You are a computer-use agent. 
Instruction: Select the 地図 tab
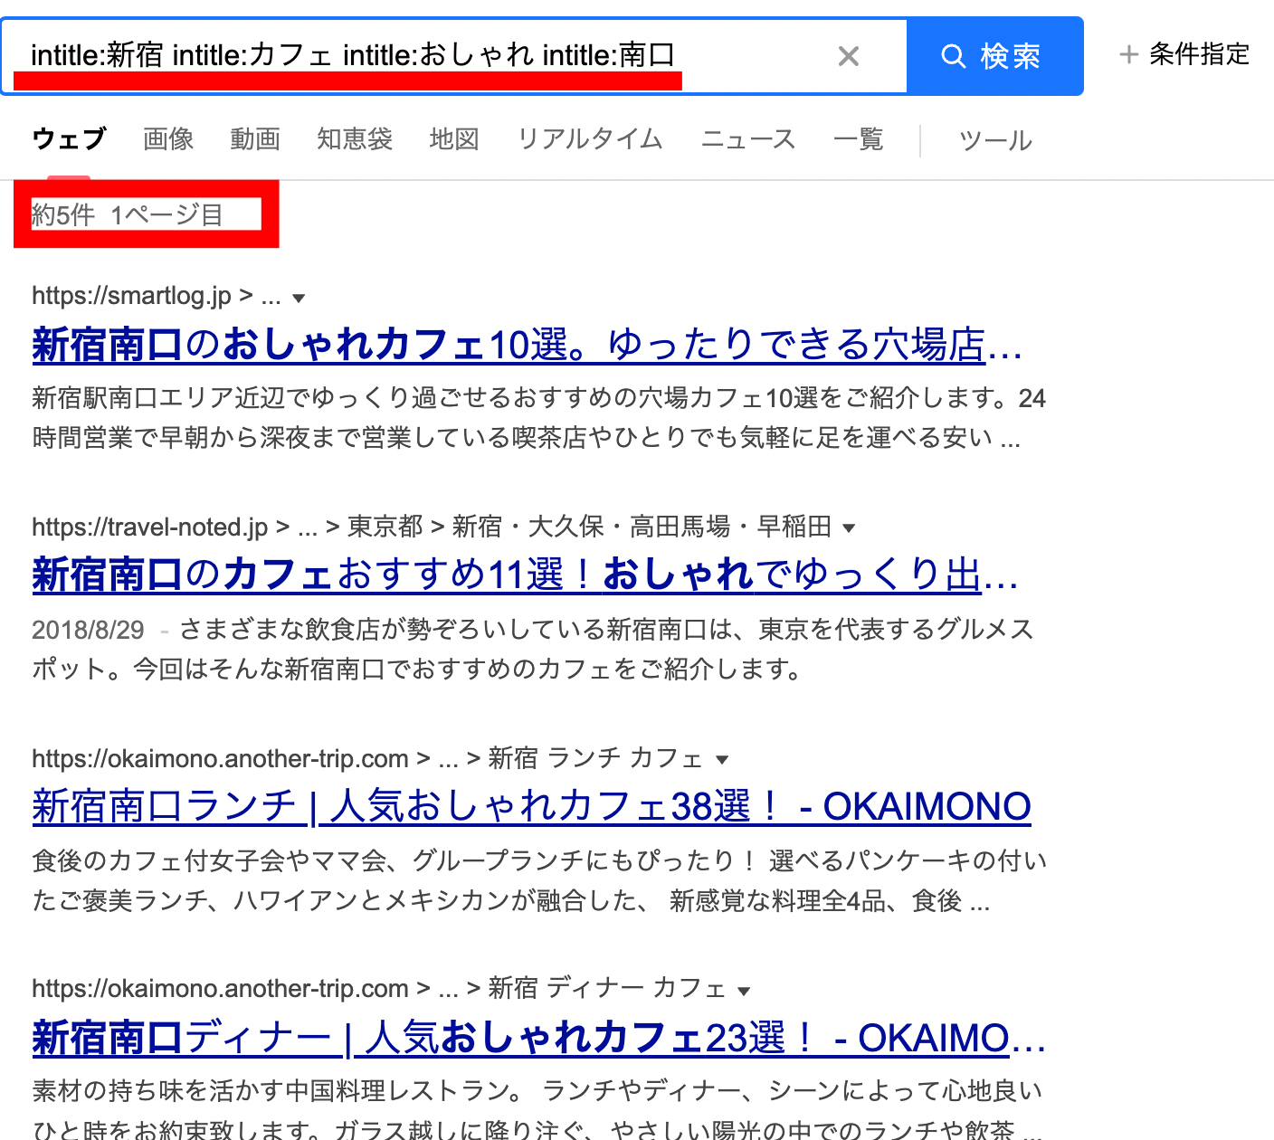coord(454,139)
